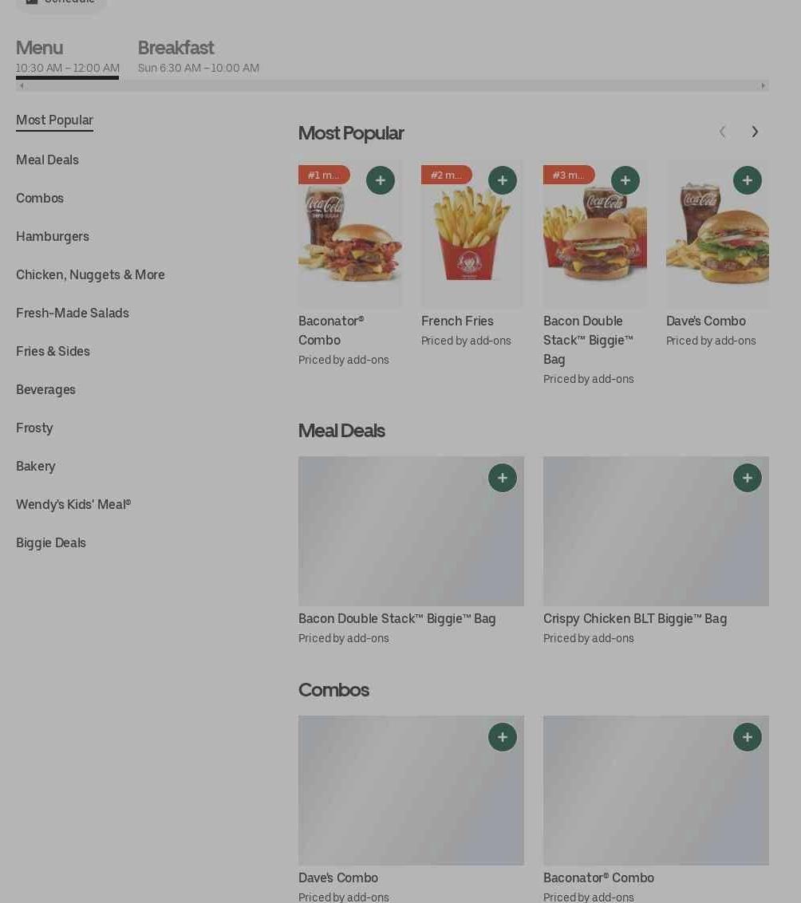Go to previous Most Popular items with left chevron
The height and width of the screenshot is (903, 801).
[x=722, y=132]
